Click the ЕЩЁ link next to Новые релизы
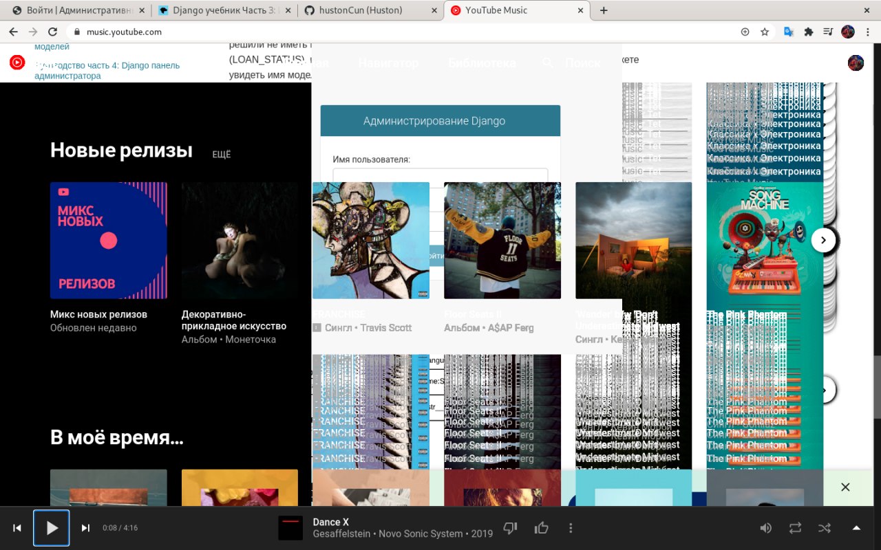Screen dimensions: 881x550 pos(222,155)
